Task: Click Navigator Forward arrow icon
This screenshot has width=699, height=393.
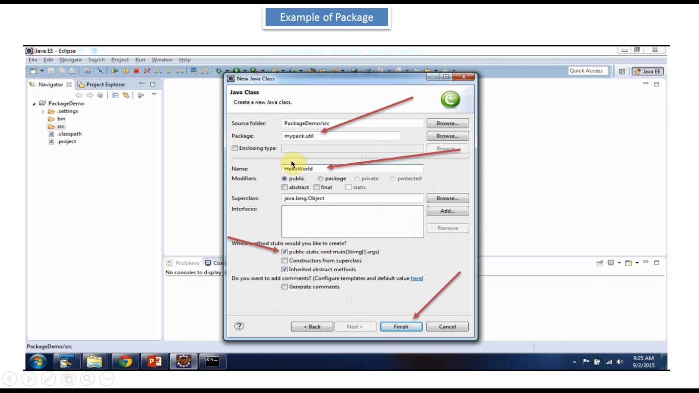Action: tap(90, 95)
